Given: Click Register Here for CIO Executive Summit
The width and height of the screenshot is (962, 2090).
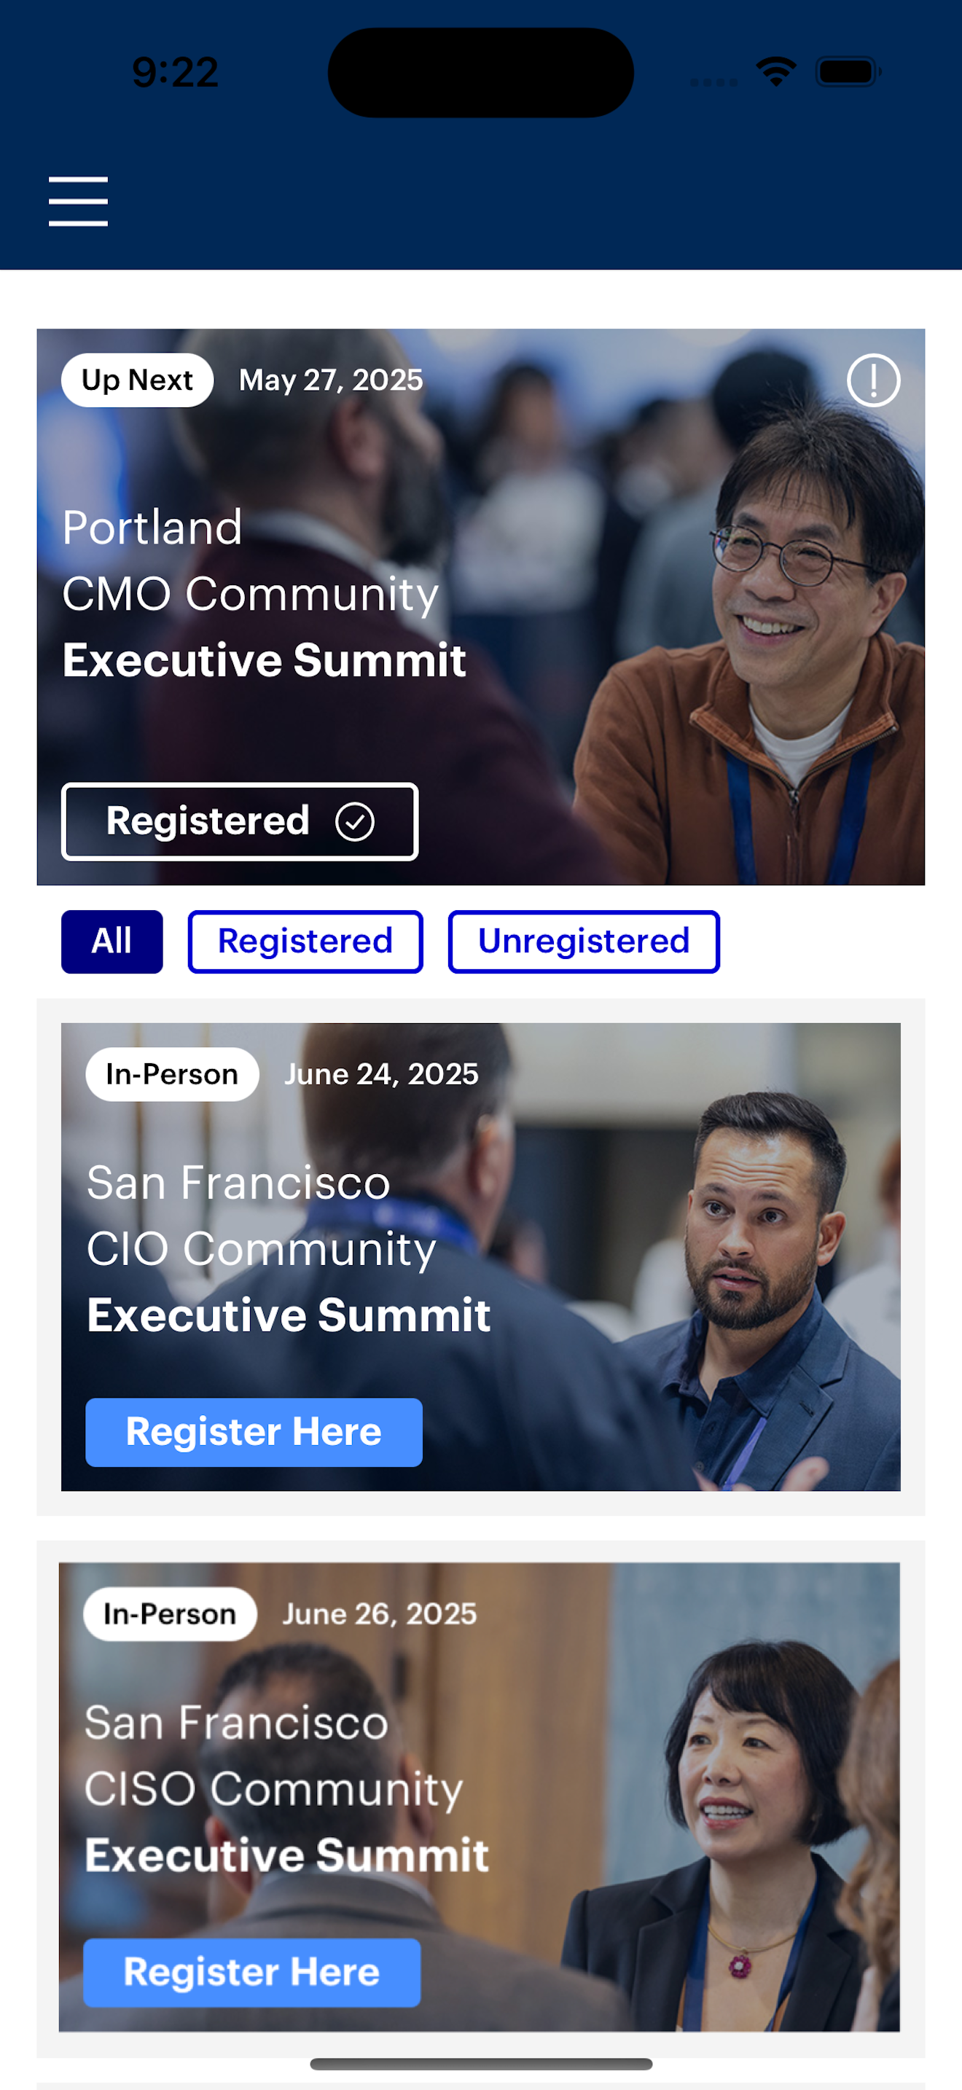Looking at the screenshot, I should click(x=252, y=1432).
